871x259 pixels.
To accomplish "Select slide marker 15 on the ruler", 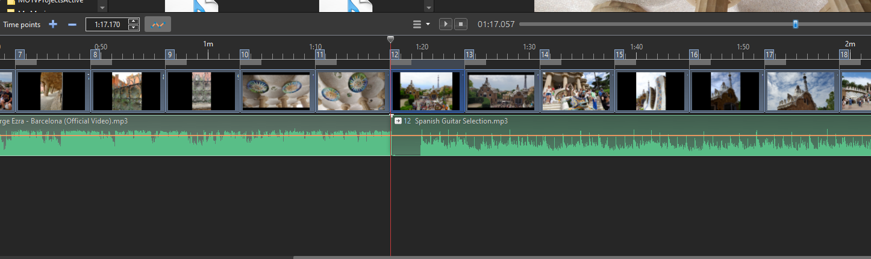I will (x=619, y=54).
